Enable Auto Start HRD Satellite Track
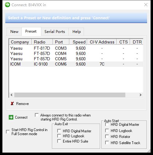Screen dimensions: 153x155 click(107, 143)
